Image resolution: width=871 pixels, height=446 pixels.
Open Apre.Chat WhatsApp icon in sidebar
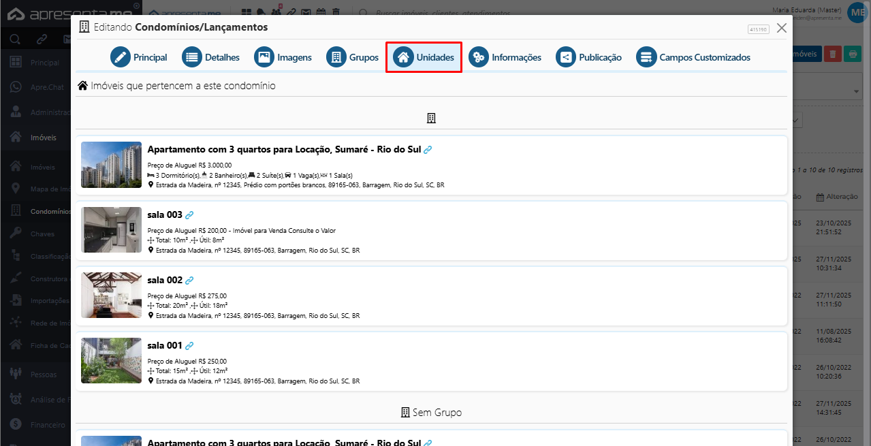(15, 87)
